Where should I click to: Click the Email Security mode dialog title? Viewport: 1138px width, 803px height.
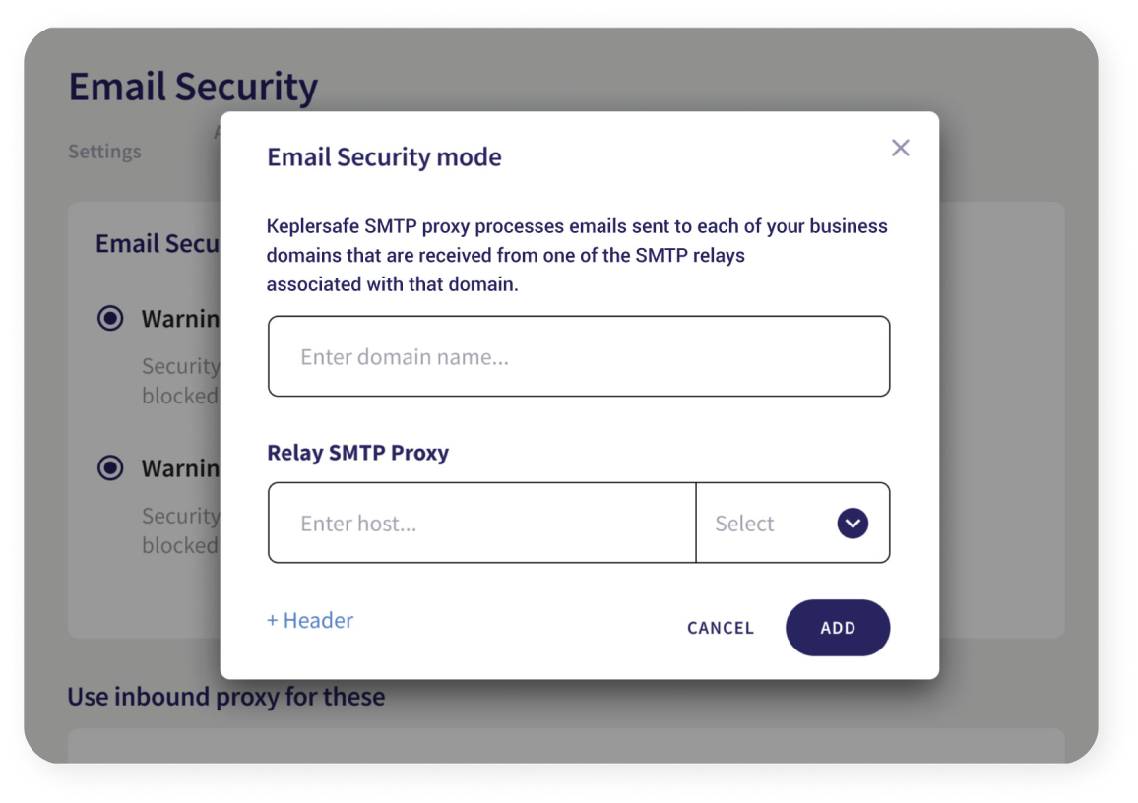384,157
